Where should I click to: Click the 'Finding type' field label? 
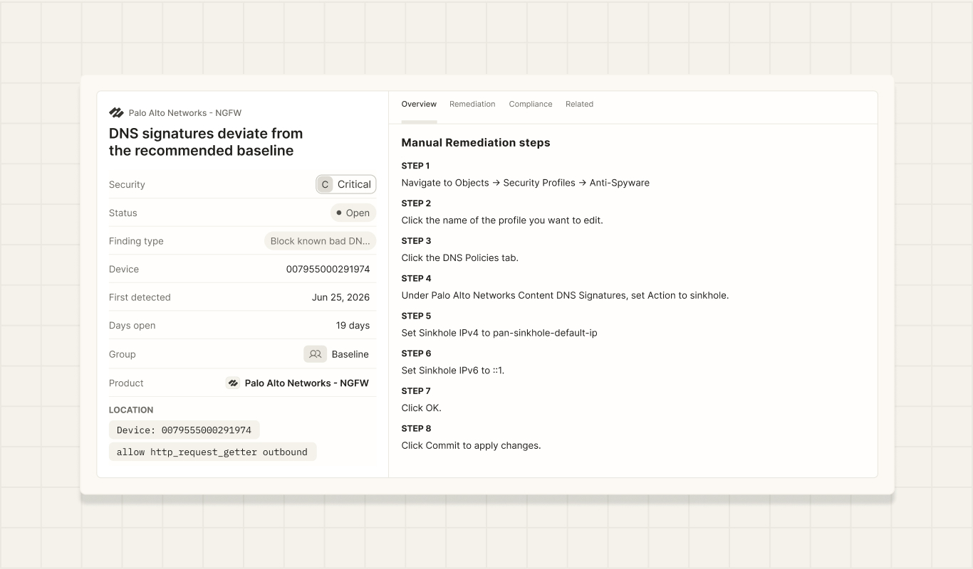click(136, 241)
